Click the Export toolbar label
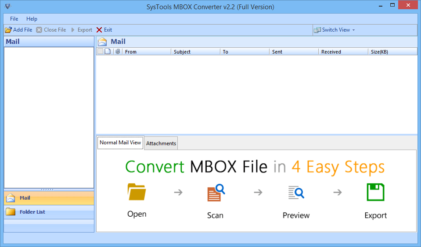Viewport: 421px width, 247px height. coord(85,30)
